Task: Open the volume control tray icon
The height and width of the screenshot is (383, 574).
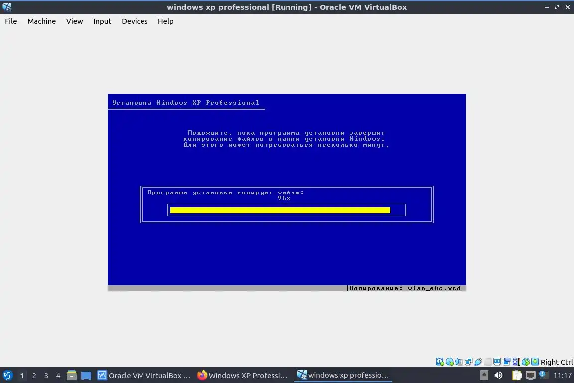Action: pyautogui.click(x=498, y=375)
